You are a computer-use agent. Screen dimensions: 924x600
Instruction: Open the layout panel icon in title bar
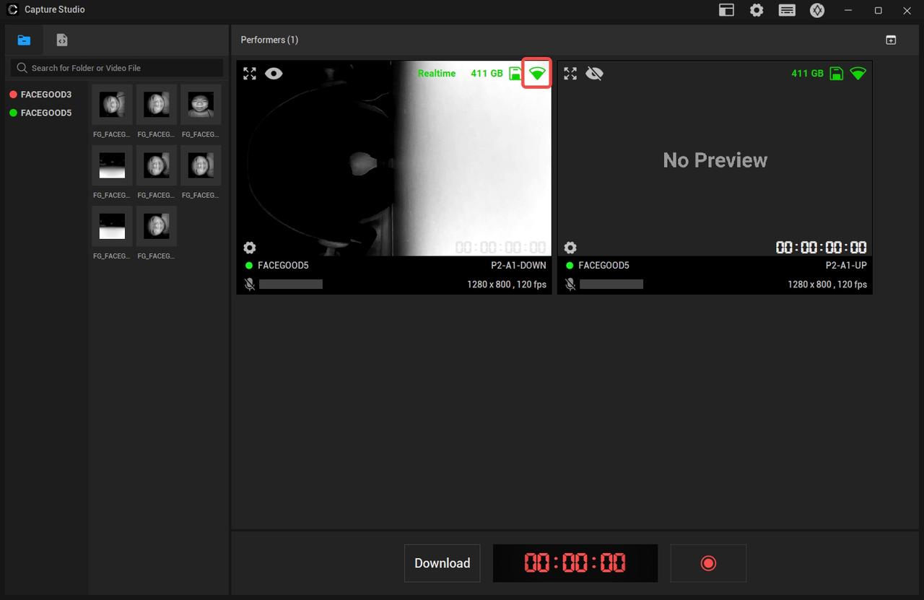pyautogui.click(x=726, y=10)
